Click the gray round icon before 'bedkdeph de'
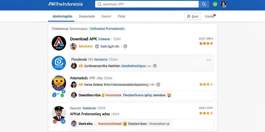Screen dimensions: 265x132 pos(97,46)
